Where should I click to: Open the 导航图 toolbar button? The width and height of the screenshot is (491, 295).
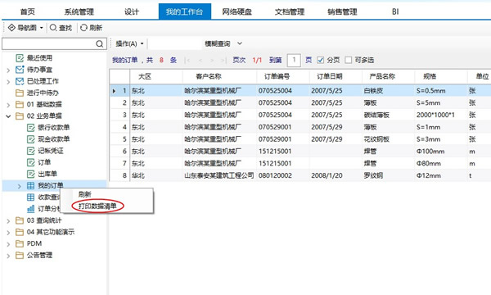pyautogui.click(x=25, y=28)
